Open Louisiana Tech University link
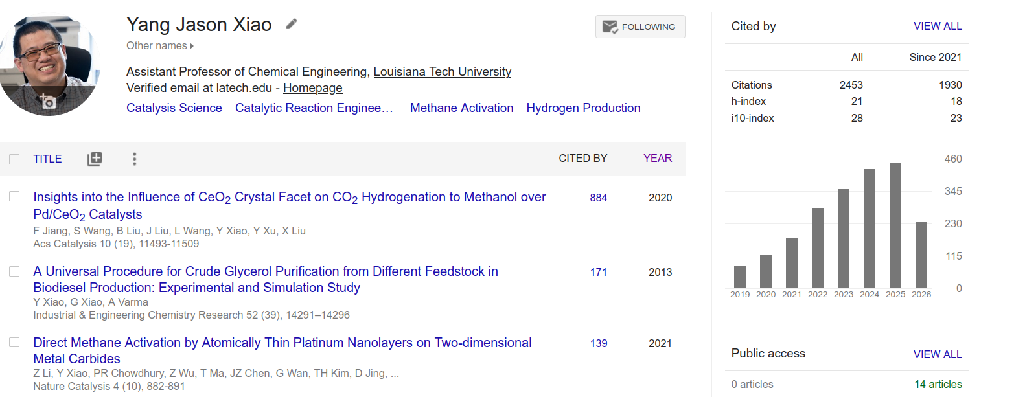The image size is (1014, 397). (x=443, y=72)
